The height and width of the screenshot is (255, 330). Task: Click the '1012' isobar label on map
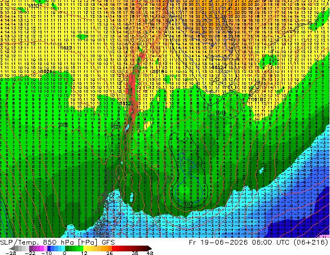tap(188, 203)
